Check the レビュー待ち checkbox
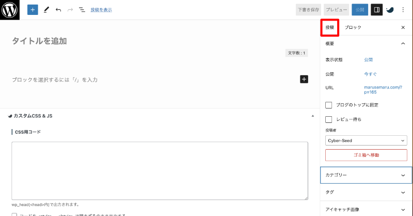This screenshot has height=216, width=413. [x=329, y=119]
